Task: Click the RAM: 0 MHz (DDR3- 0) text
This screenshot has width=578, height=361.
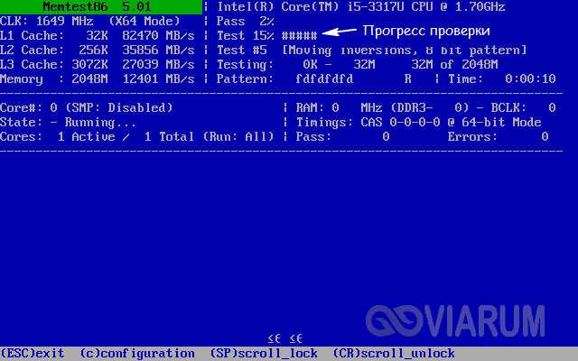Action: [383, 108]
